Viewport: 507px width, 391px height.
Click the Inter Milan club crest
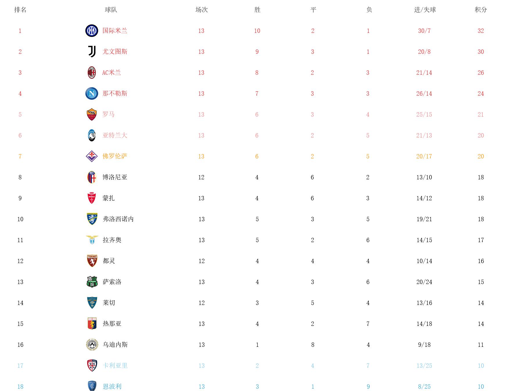click(x=91, y=31)
